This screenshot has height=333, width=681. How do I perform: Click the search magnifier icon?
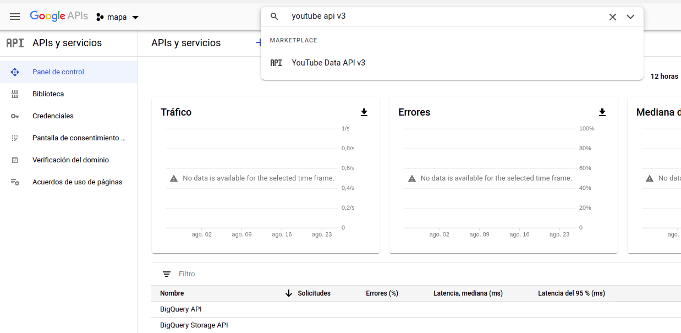274,17
